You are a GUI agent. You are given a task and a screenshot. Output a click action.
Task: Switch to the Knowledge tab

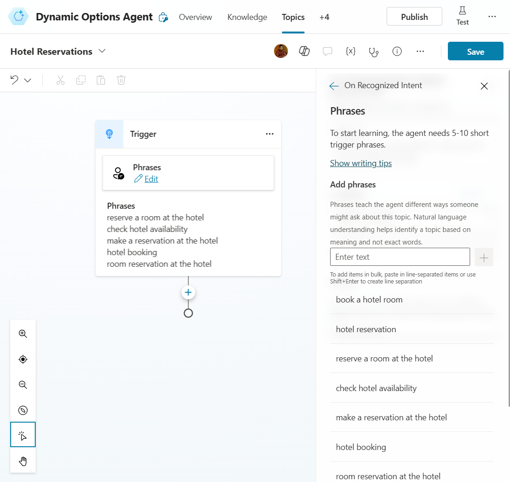(247, 17)
